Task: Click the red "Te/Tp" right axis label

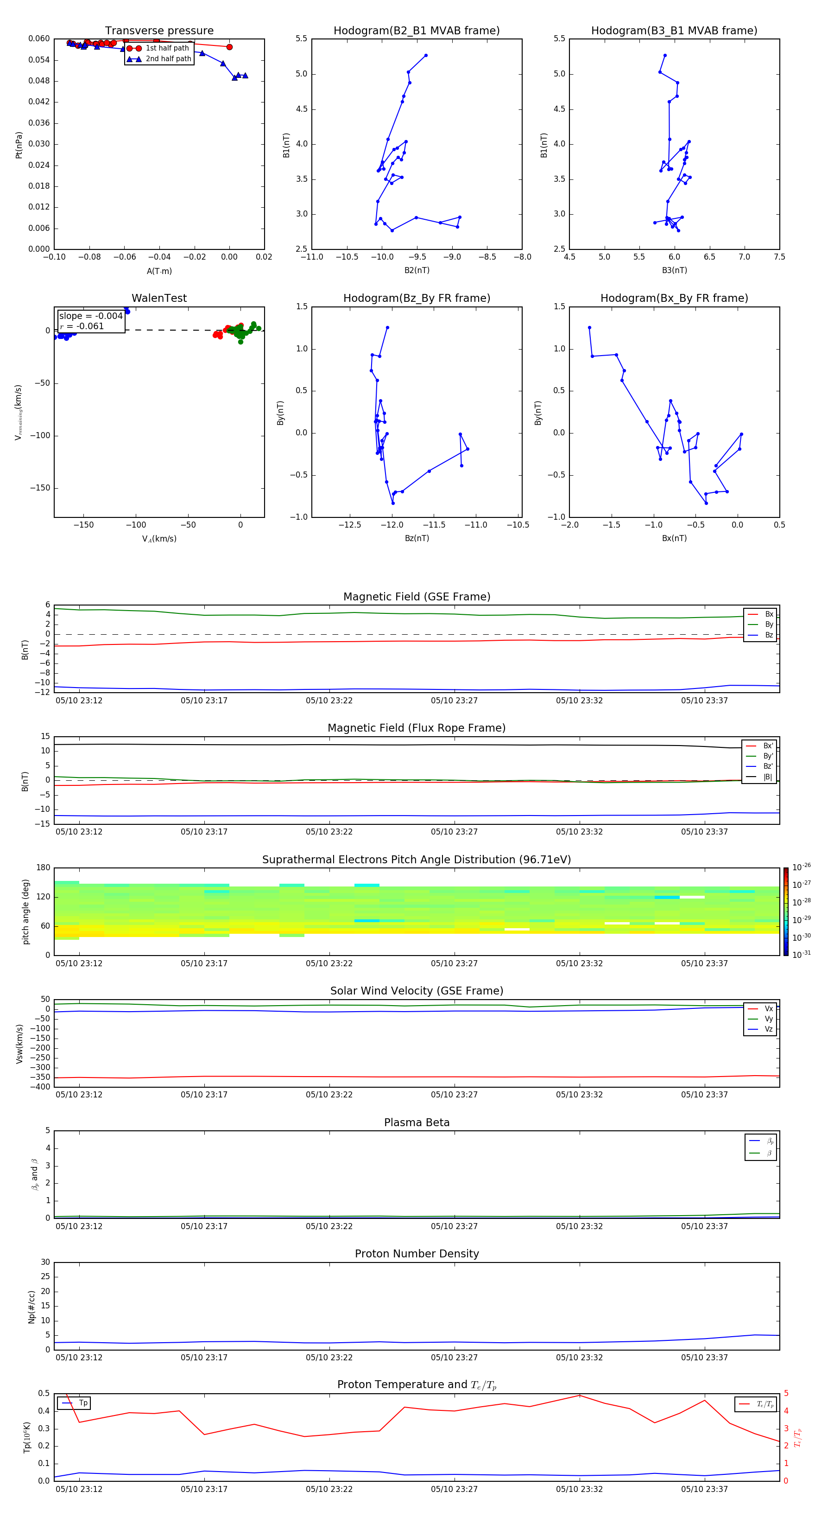Action: pyautogui.click(x=798, y=1437)
